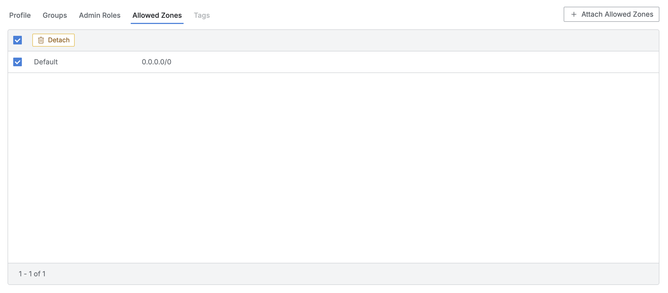
Task: Click the greyed-out Tags tab
Action: click(x=202, y=15)
